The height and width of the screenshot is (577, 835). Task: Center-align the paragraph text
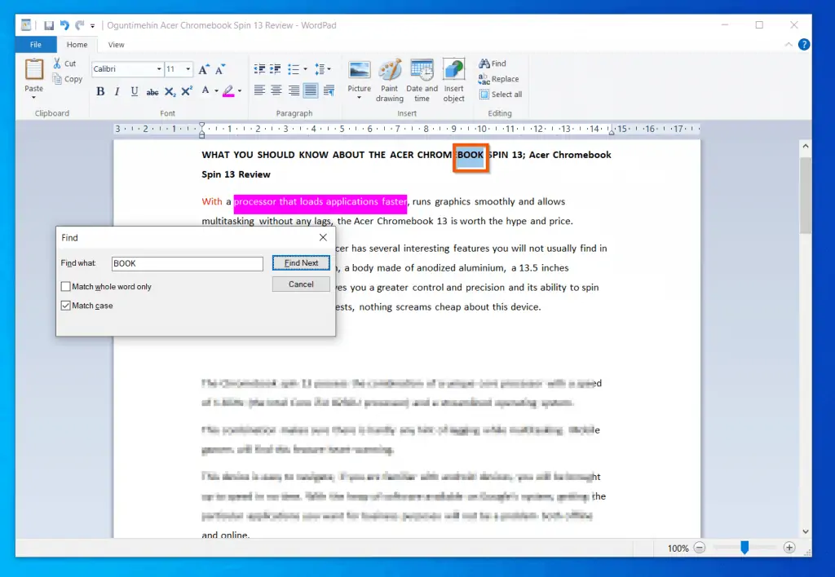(x=276, y=90)
